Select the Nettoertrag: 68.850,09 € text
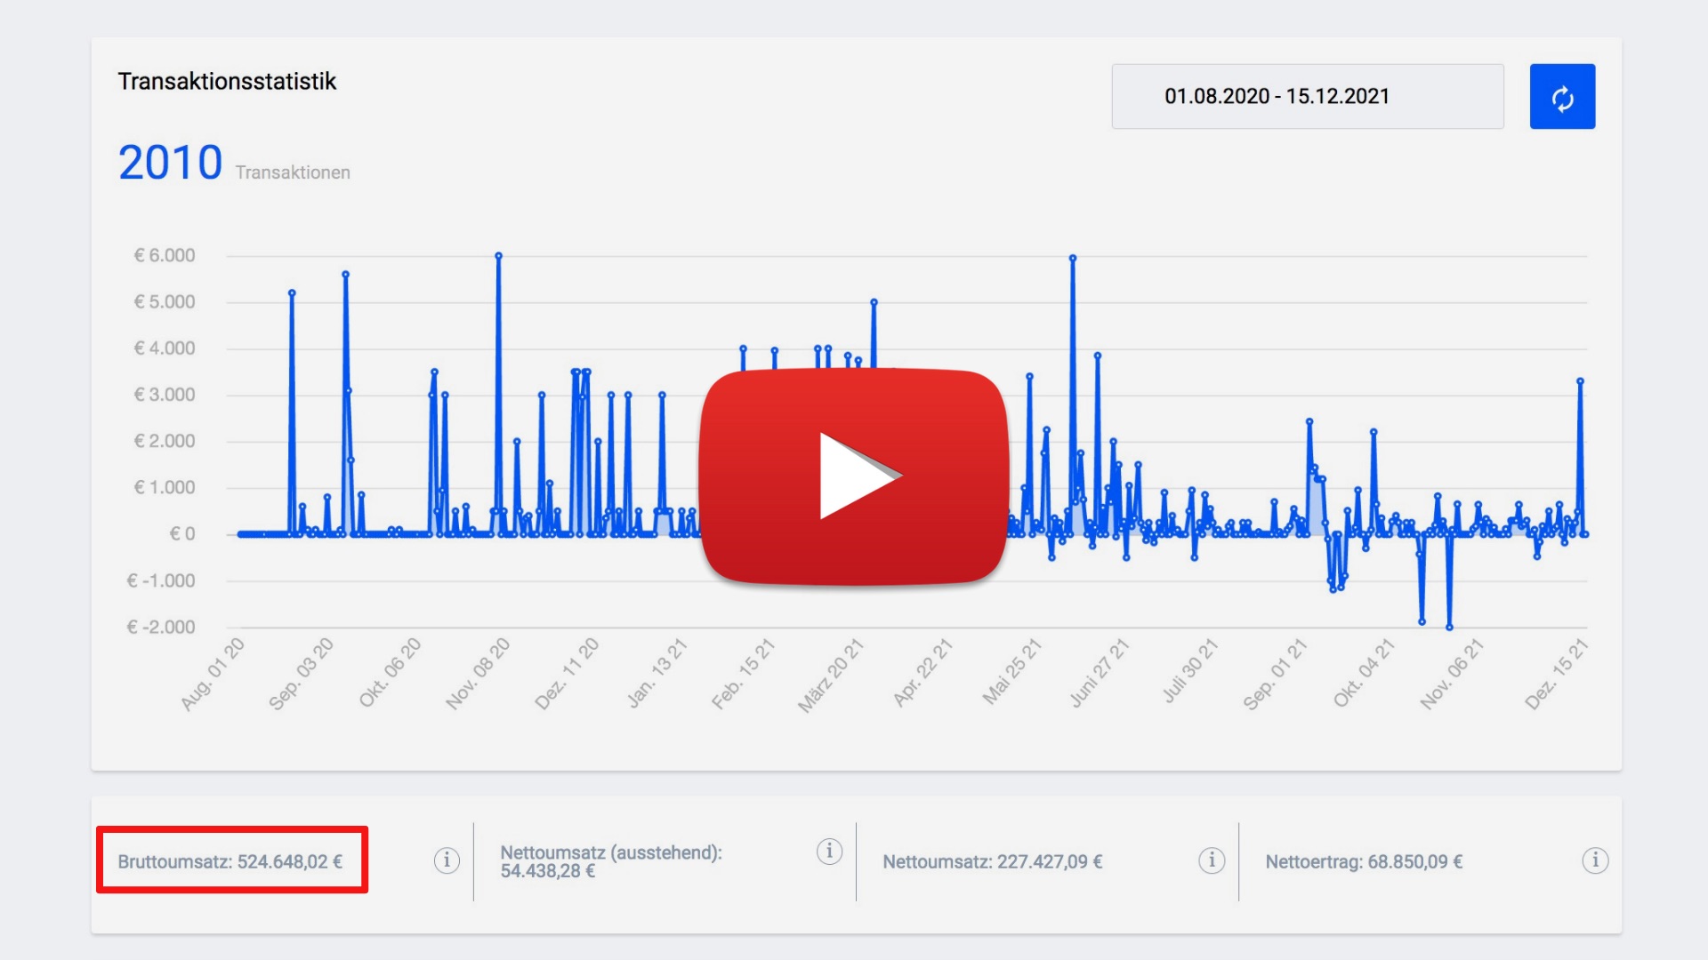Image resolution: width=1708 pixels, height=960 pixels. click(x=1364, y=861)
